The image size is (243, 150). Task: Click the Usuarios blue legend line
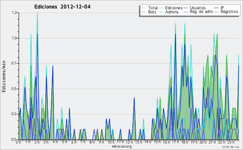[x=185, y=8]
